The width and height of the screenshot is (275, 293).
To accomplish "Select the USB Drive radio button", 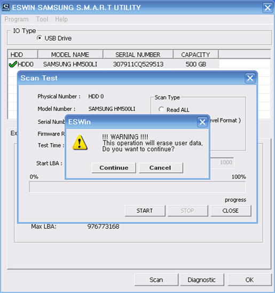I will (40, 38).
